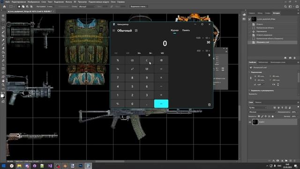Open Layers panel flyout menu
300x169 pixels.
(x=298, y=102)
